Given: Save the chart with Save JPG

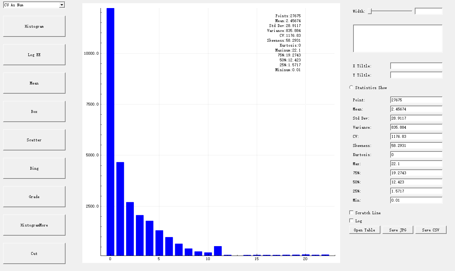Looking at the screenshot, I should point(398,230).
